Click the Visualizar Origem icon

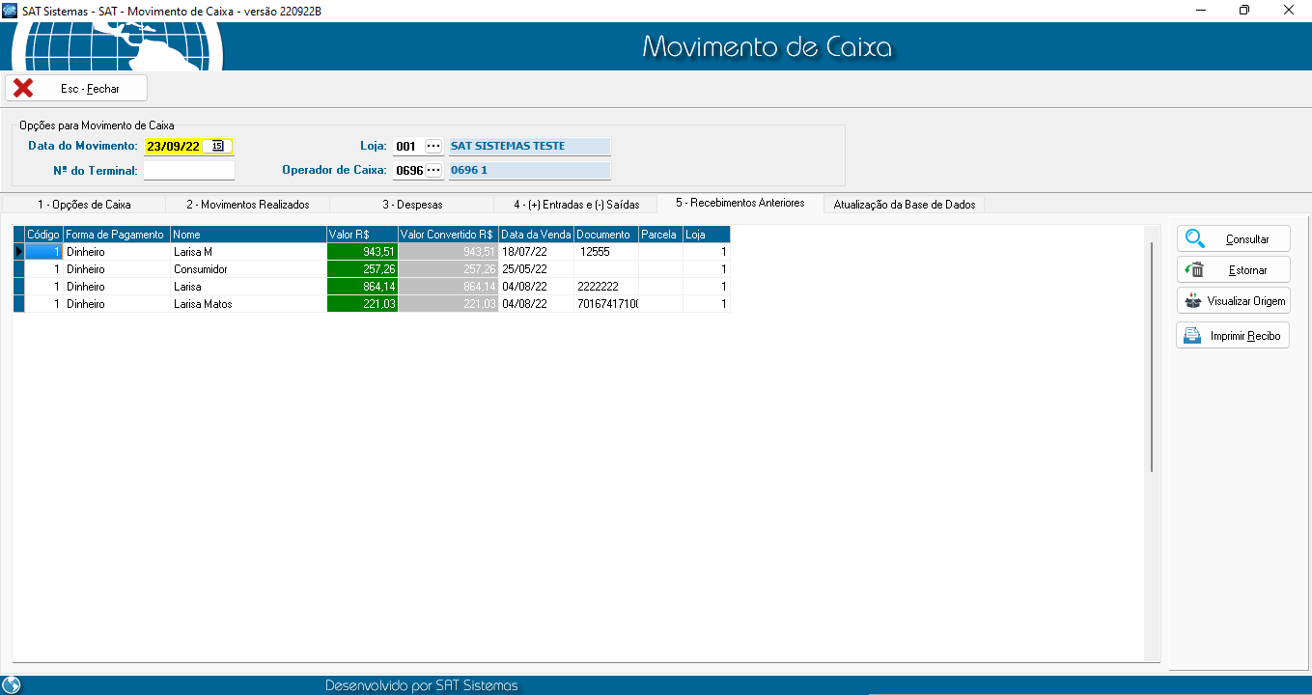coord(1193,301)
